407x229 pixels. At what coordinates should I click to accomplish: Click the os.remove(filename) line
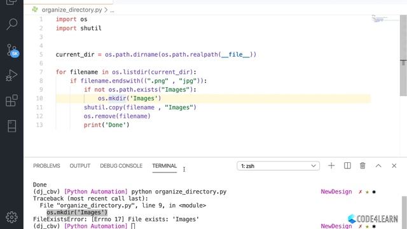pyautogui.click(x=117, y=116)
